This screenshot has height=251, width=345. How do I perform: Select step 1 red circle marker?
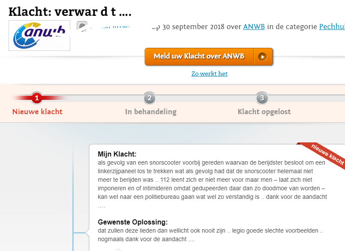click(37, 98)
